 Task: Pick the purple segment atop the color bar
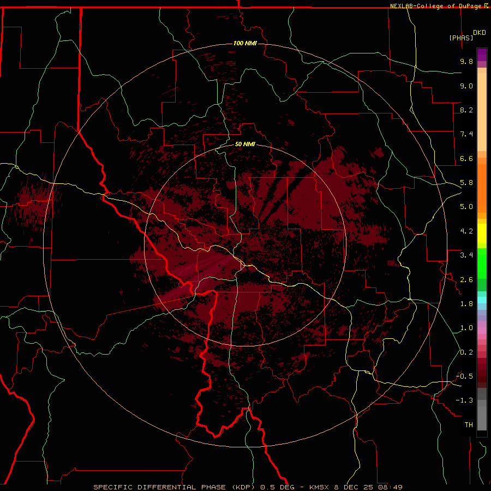tap(482, 55)
